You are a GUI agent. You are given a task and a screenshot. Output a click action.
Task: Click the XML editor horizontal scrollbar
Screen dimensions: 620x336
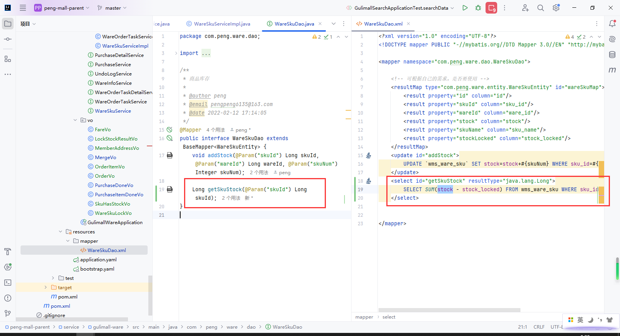449,310
